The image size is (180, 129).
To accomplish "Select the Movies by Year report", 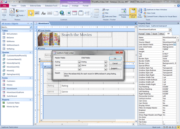I will click(12, 106).
